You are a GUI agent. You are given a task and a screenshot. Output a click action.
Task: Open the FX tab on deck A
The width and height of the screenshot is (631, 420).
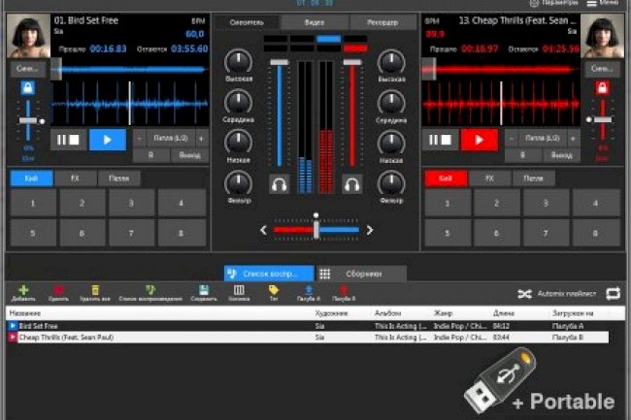76,178
